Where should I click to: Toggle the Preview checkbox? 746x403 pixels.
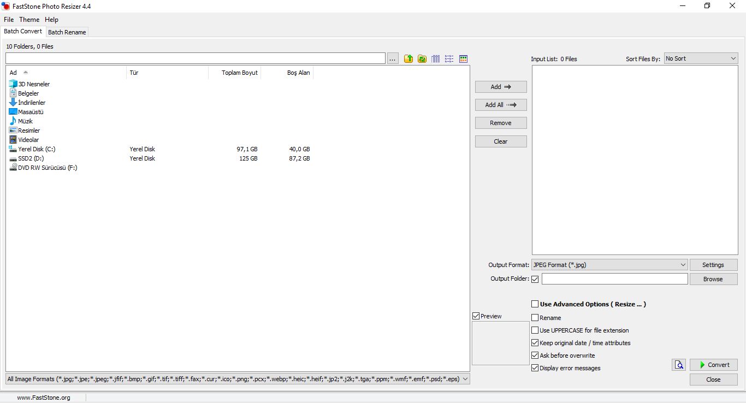[476, 316]
